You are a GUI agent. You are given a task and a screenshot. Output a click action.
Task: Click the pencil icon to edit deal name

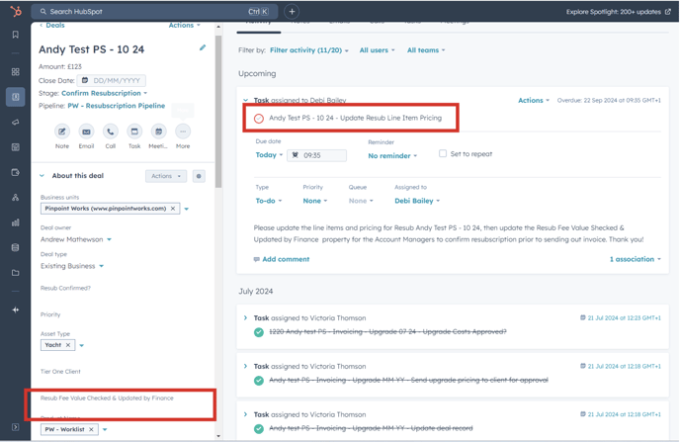203,47
